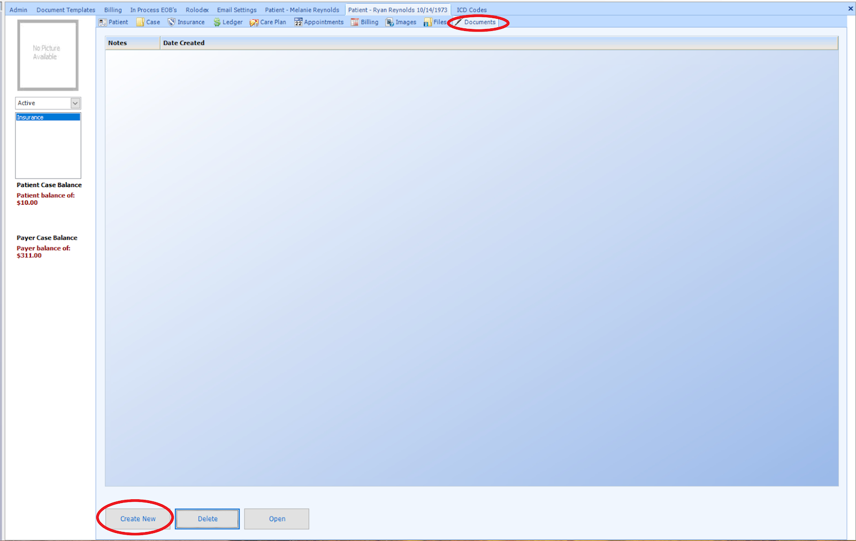Select the Insurance case list entry
This screenshot has height=541, width=856.
(30, 117)
